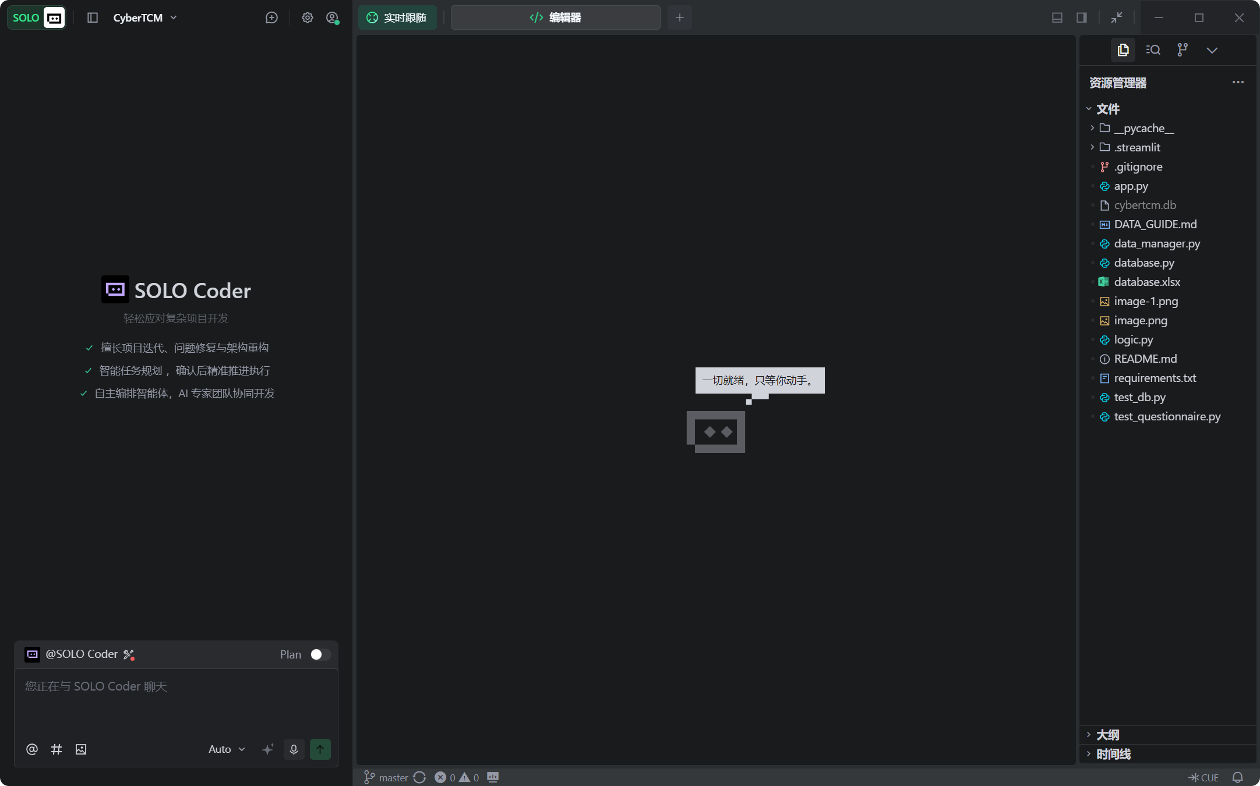The width and height of the screenshot is (1260, 786).
Task: Switch to the 编辑器 tab
Action: tap(555, 17)
